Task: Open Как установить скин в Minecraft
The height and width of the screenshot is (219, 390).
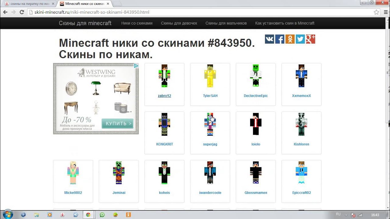Action: [285, 23]
